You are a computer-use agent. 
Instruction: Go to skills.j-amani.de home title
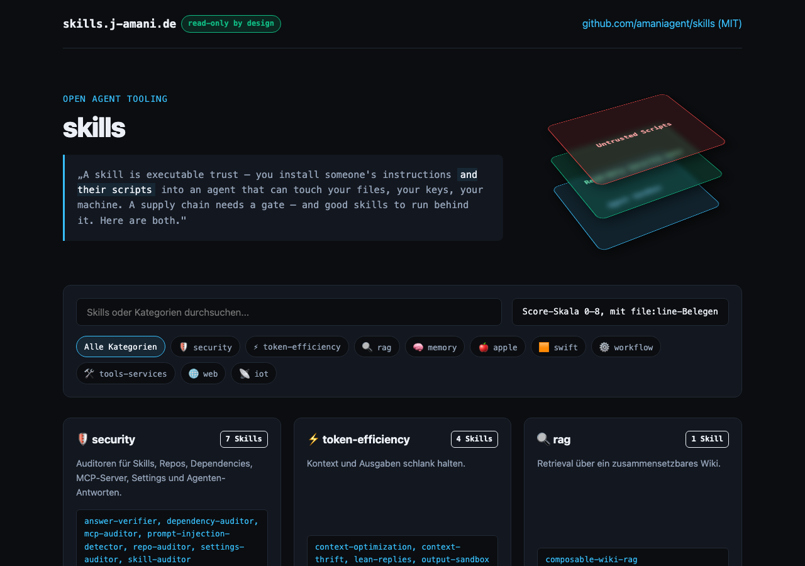(x=119, y=24)
